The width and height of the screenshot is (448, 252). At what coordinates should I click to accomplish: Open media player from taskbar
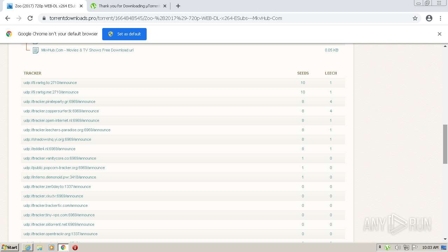51,247
